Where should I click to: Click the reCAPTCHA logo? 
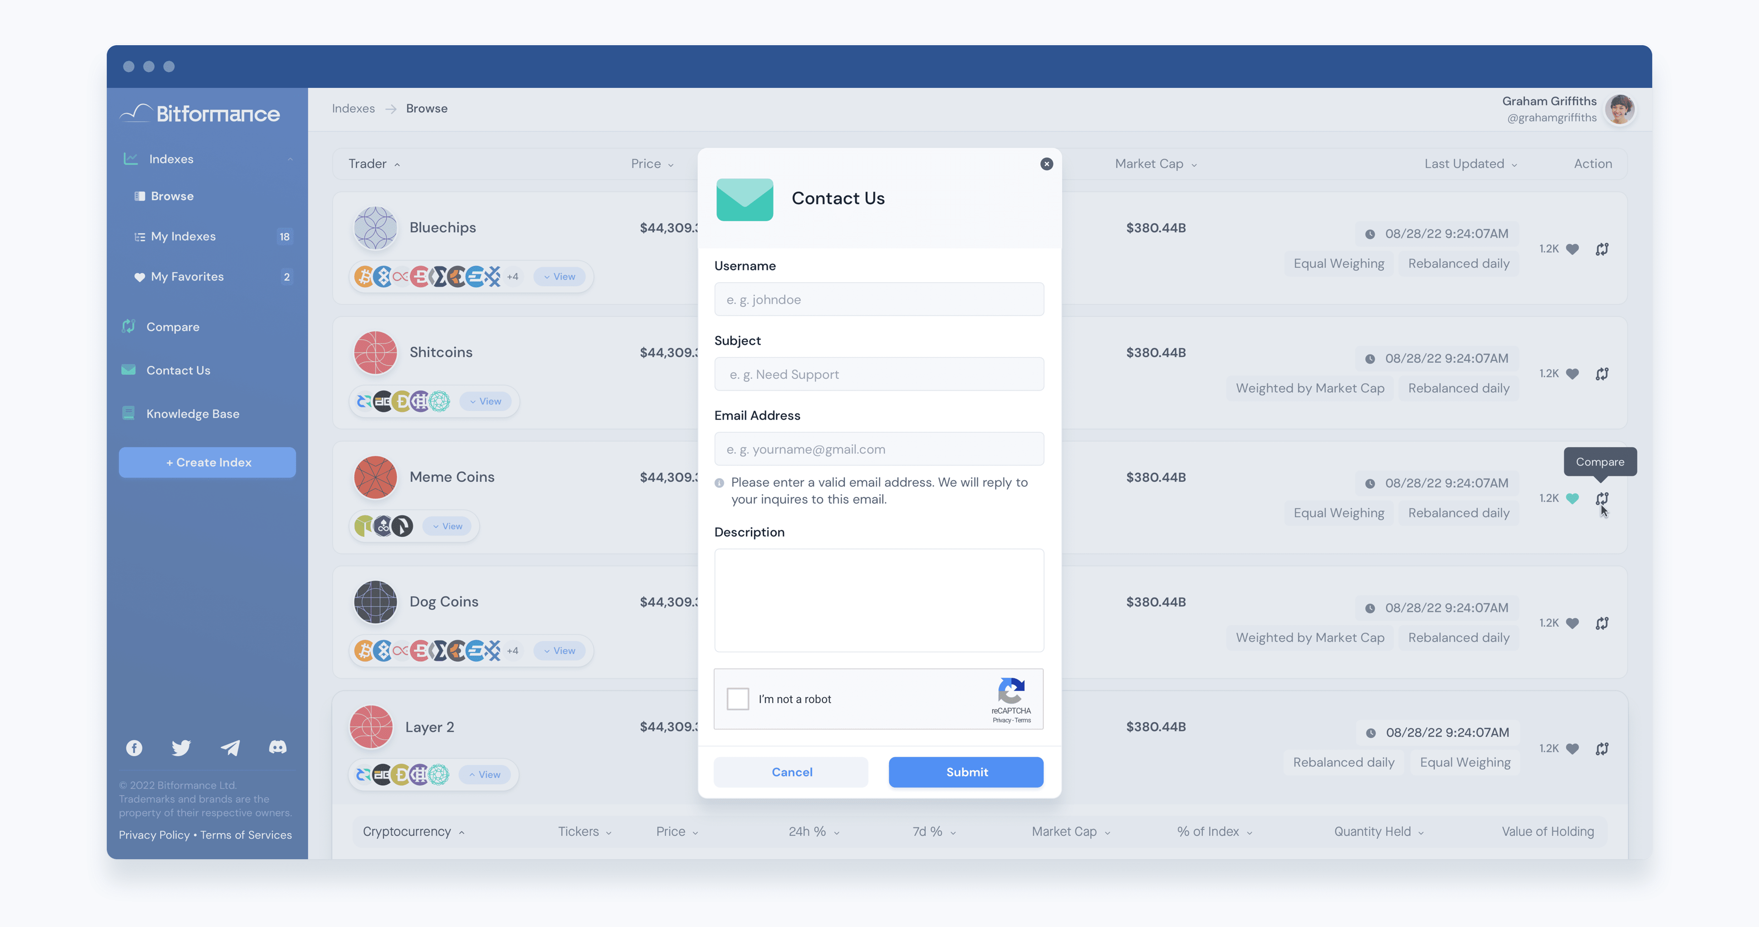coord(1011,691)
